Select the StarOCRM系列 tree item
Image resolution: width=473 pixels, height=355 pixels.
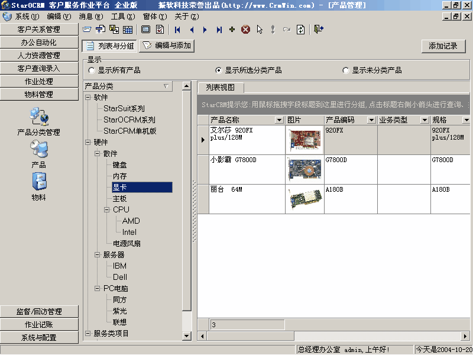pos(129,120)
